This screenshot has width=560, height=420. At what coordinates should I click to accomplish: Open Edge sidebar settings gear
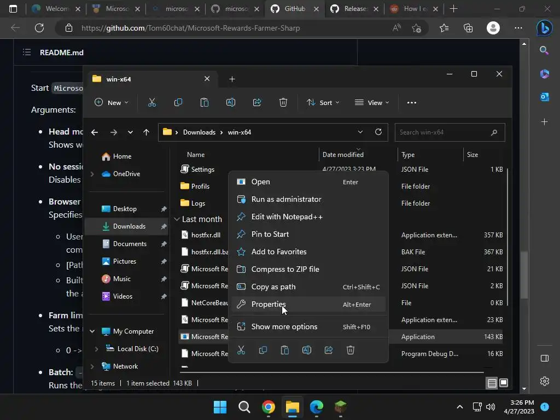[545, 381]
